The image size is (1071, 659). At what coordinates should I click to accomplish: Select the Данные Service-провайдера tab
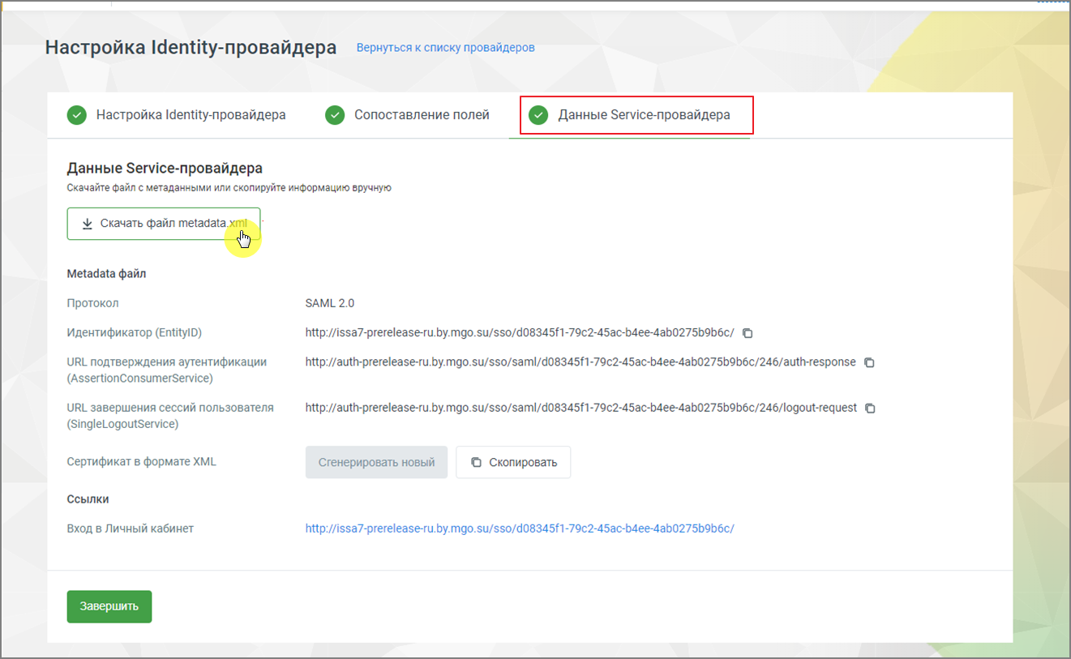(x=630, y=115)
